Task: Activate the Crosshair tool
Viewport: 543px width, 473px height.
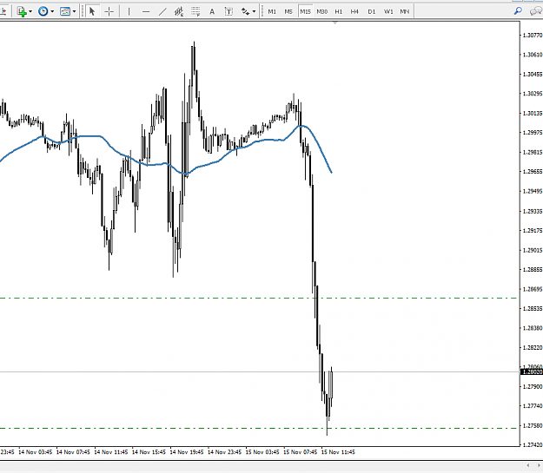Action: pyautogui.click(x=109, y=11)
